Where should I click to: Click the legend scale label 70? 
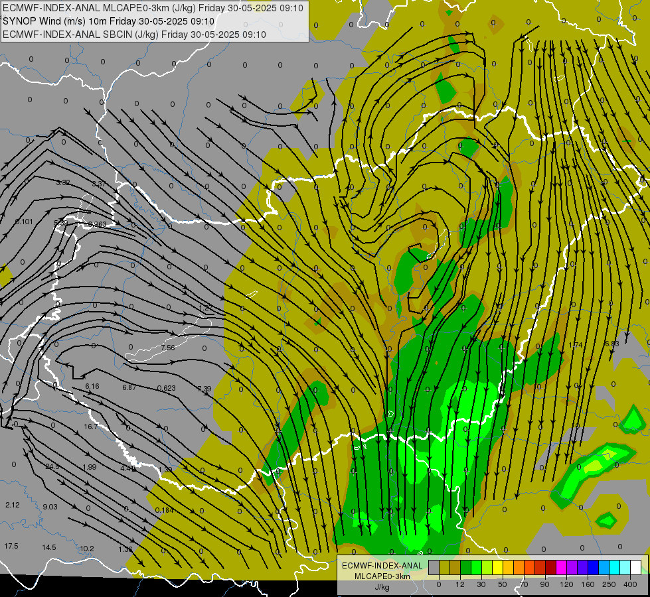coord(524,584)
